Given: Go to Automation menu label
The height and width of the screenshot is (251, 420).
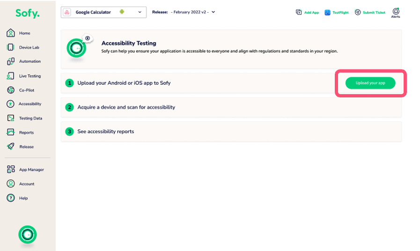Looking at the screenshot, I should tap(30, 61).
